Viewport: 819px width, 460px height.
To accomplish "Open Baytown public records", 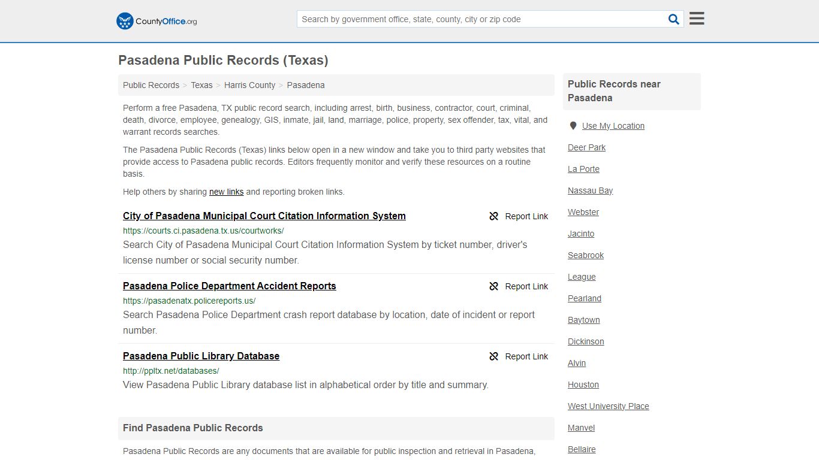I will pos(584,320).
